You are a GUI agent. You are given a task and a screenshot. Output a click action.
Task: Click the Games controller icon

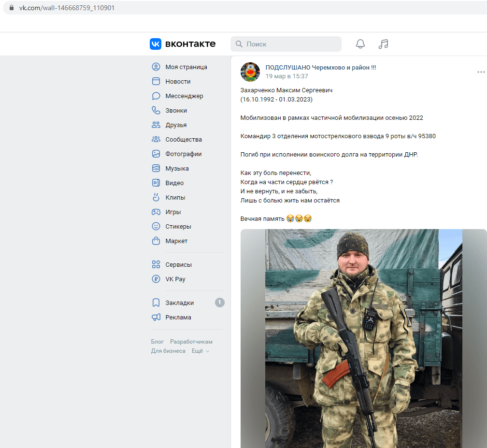tap(156, 212)
